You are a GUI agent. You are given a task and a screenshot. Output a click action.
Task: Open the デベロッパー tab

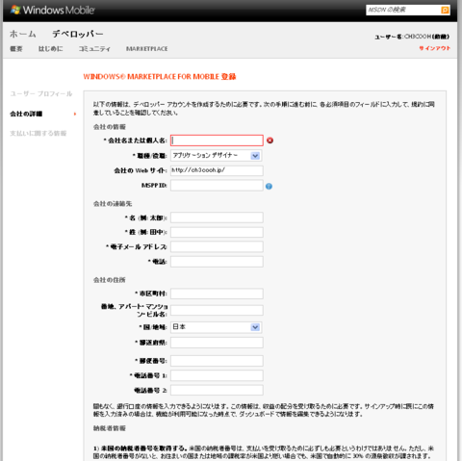78,34
